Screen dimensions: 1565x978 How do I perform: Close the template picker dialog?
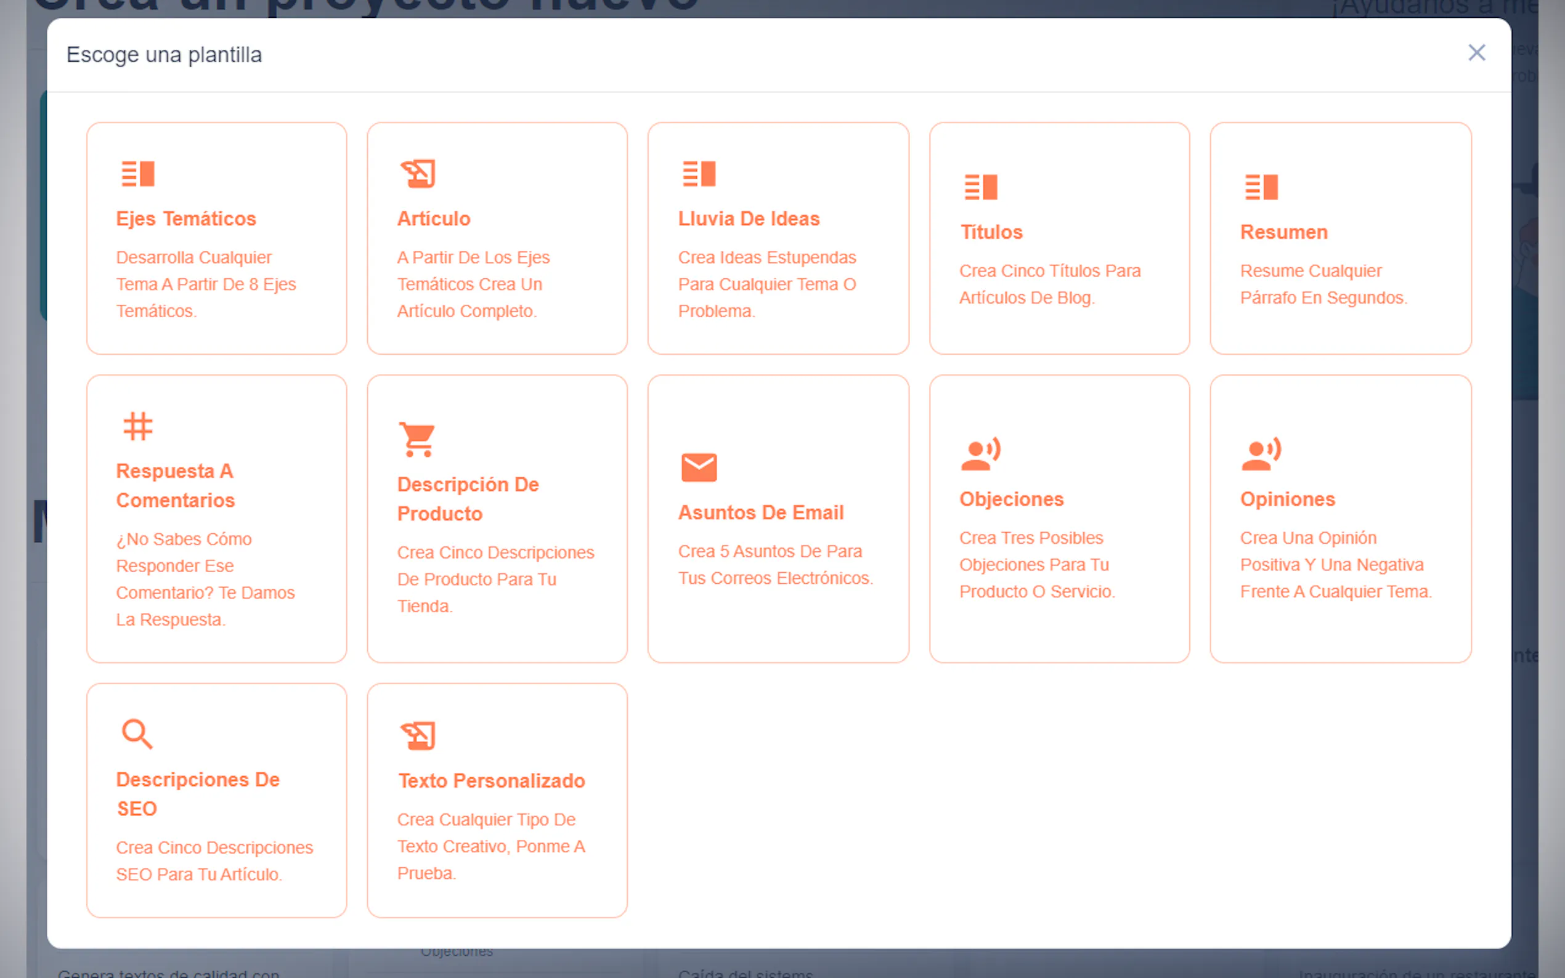pyautogui.click(x=1476, y=52)
